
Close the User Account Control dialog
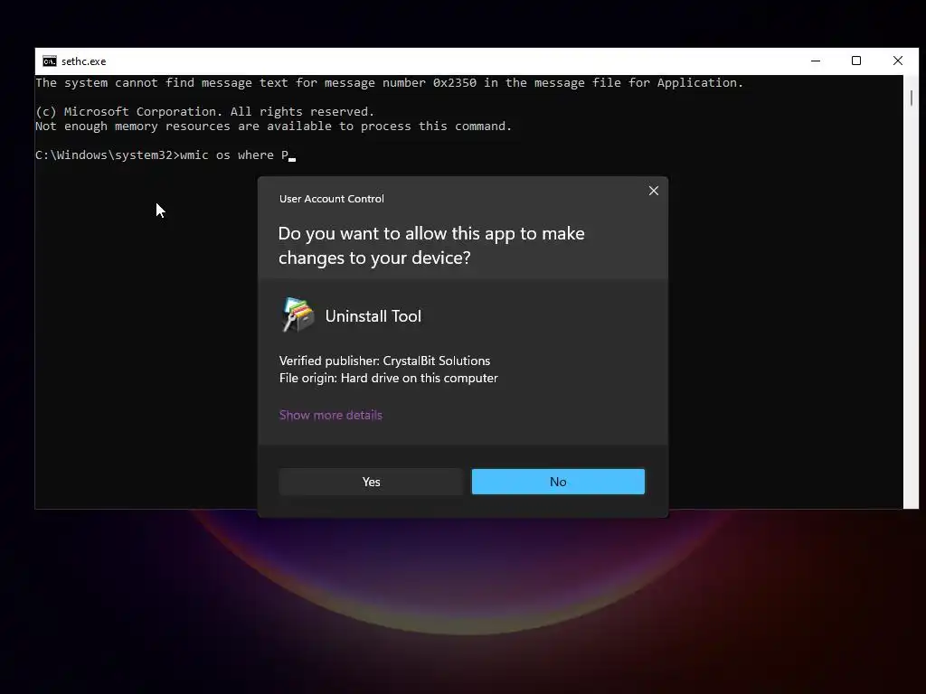(x=653, y=191)
